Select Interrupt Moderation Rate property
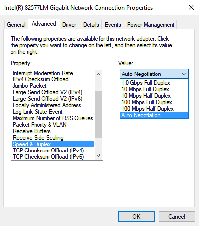The height and width of the screenshot is (226, 199). pyautogui.click(x=53, y=73)
